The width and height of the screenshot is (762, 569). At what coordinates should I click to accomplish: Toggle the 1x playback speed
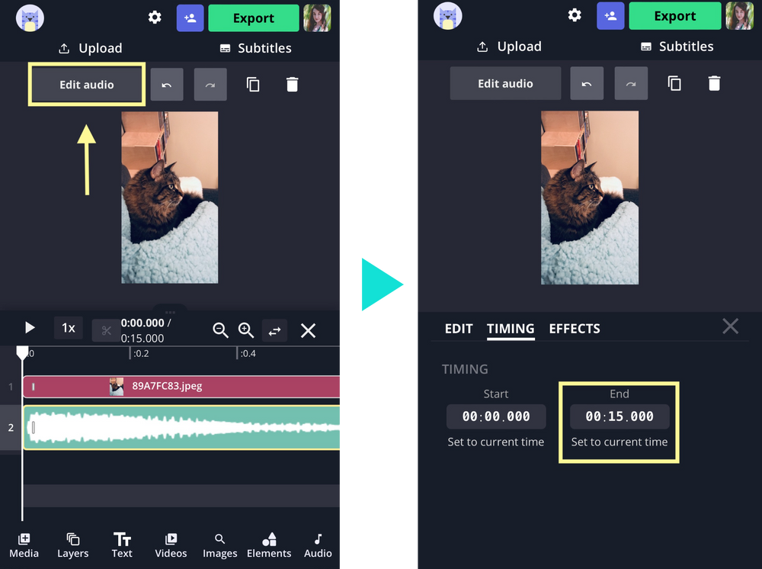coord(68,328)
